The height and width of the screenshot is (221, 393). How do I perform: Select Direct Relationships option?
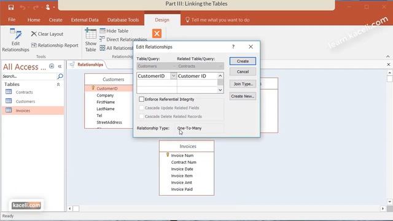click(x=123, y=39)
